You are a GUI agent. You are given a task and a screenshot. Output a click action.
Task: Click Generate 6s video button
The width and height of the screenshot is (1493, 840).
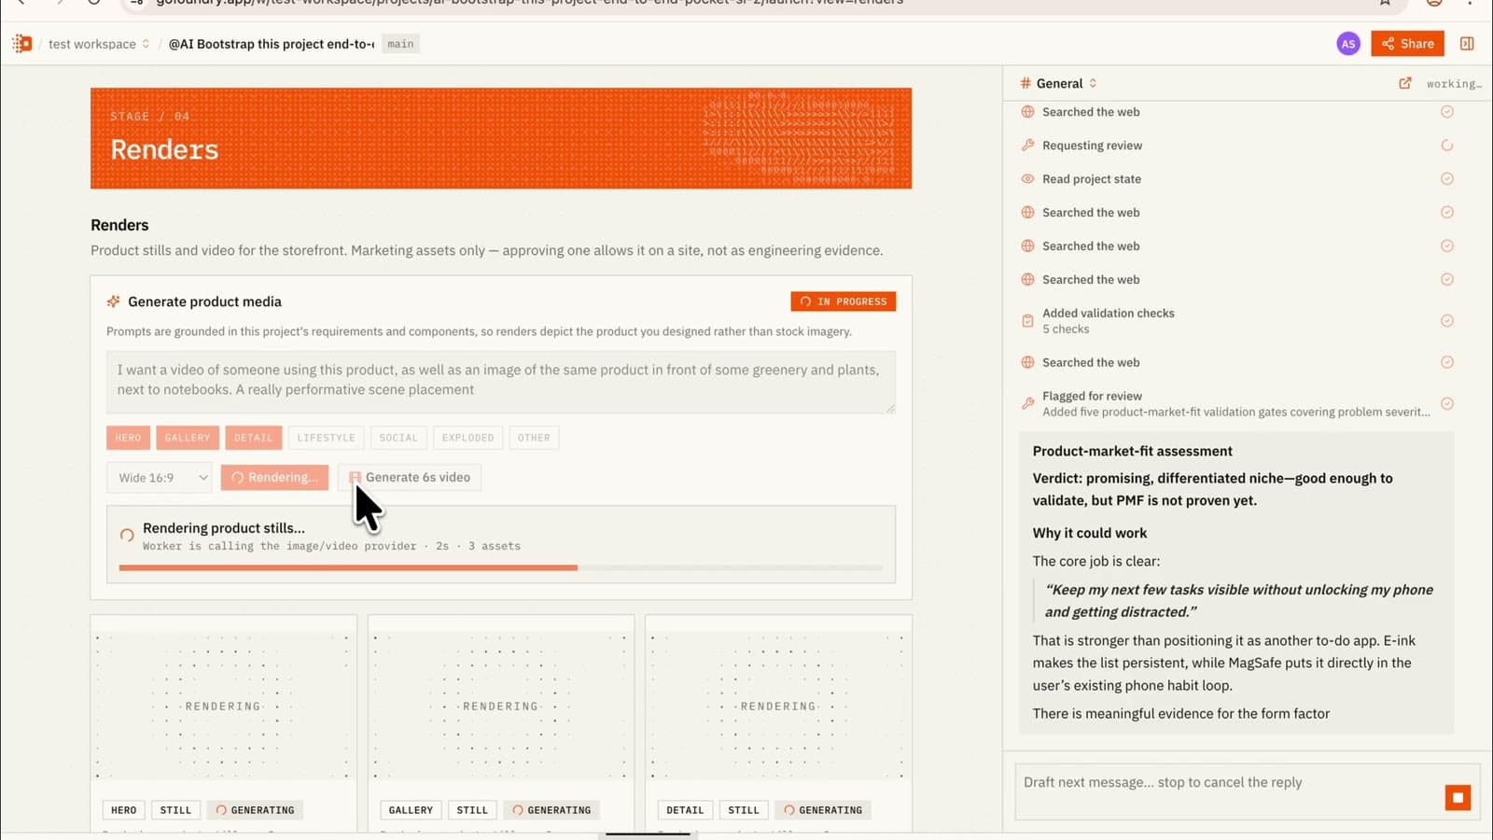pyautogui.click(x=410, y=478)
